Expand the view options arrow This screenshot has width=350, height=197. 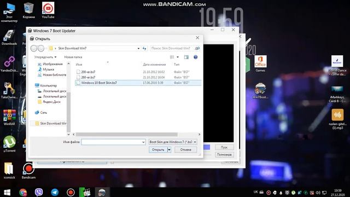coord(178,57)
